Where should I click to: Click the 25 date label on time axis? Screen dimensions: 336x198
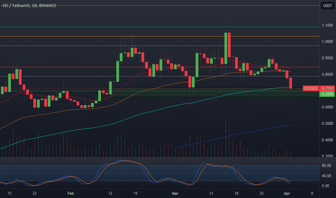click(x=261, y=193)
